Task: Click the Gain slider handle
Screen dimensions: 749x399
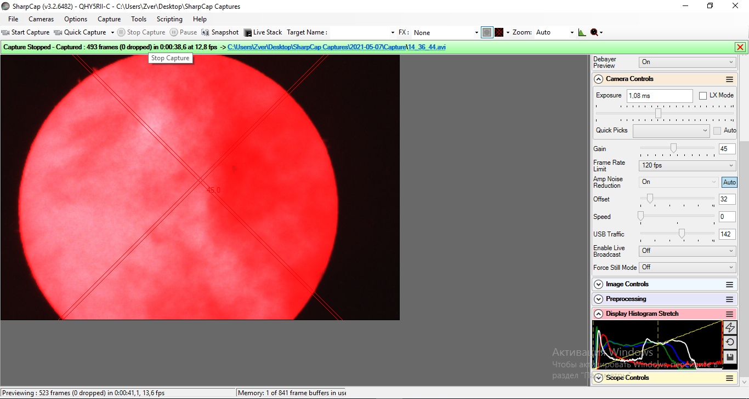Action: [673, 148]
